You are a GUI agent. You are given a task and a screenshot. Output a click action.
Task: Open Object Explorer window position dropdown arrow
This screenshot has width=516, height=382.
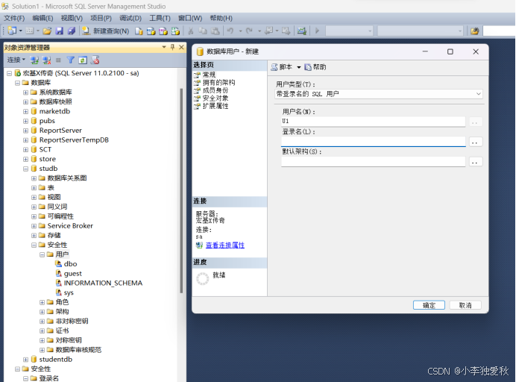[164, 48]
